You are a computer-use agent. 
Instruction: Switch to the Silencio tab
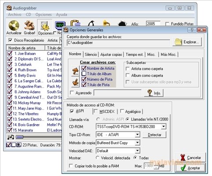coord(91,55)
